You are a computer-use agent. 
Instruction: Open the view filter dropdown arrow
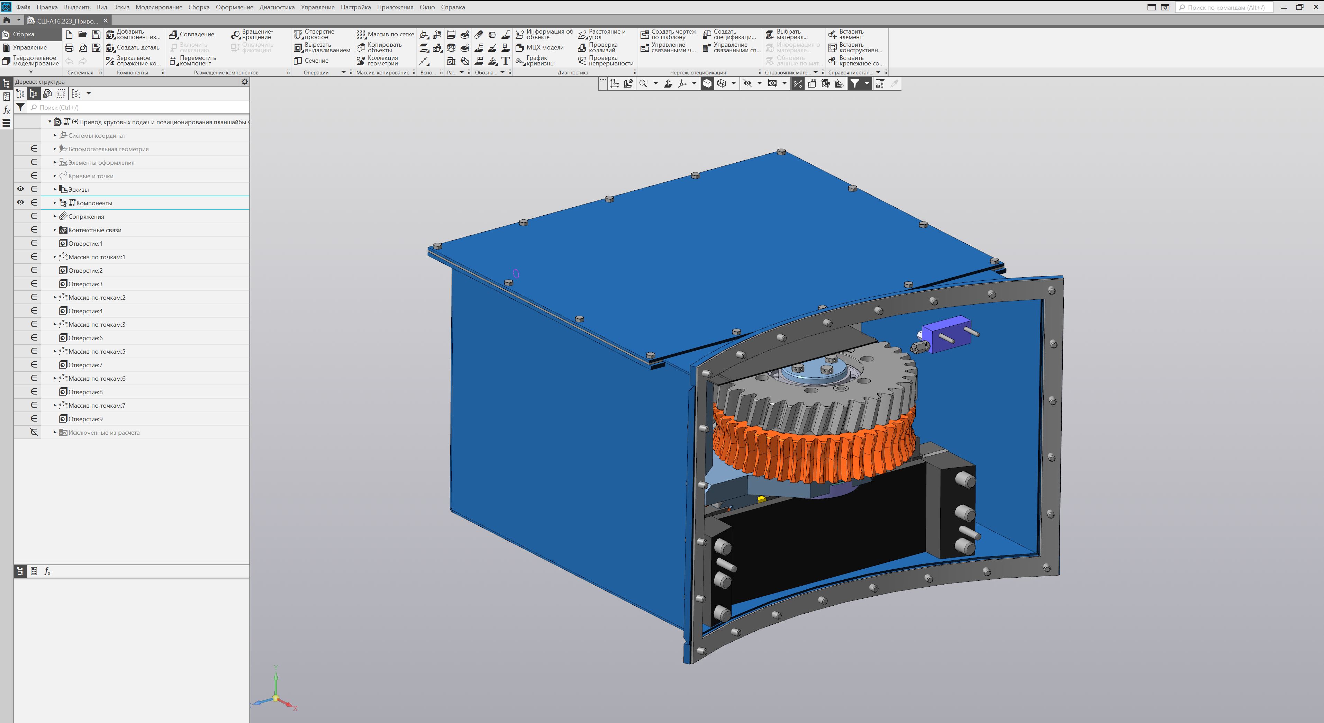867,83
